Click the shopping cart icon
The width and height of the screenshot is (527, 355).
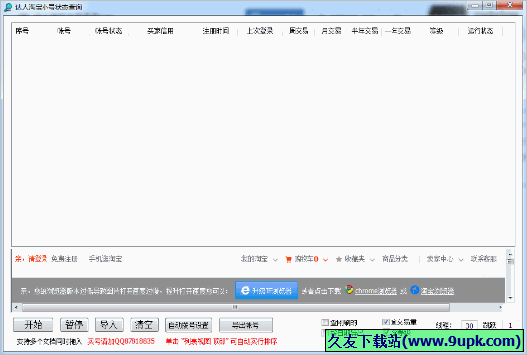pos(288,259)
